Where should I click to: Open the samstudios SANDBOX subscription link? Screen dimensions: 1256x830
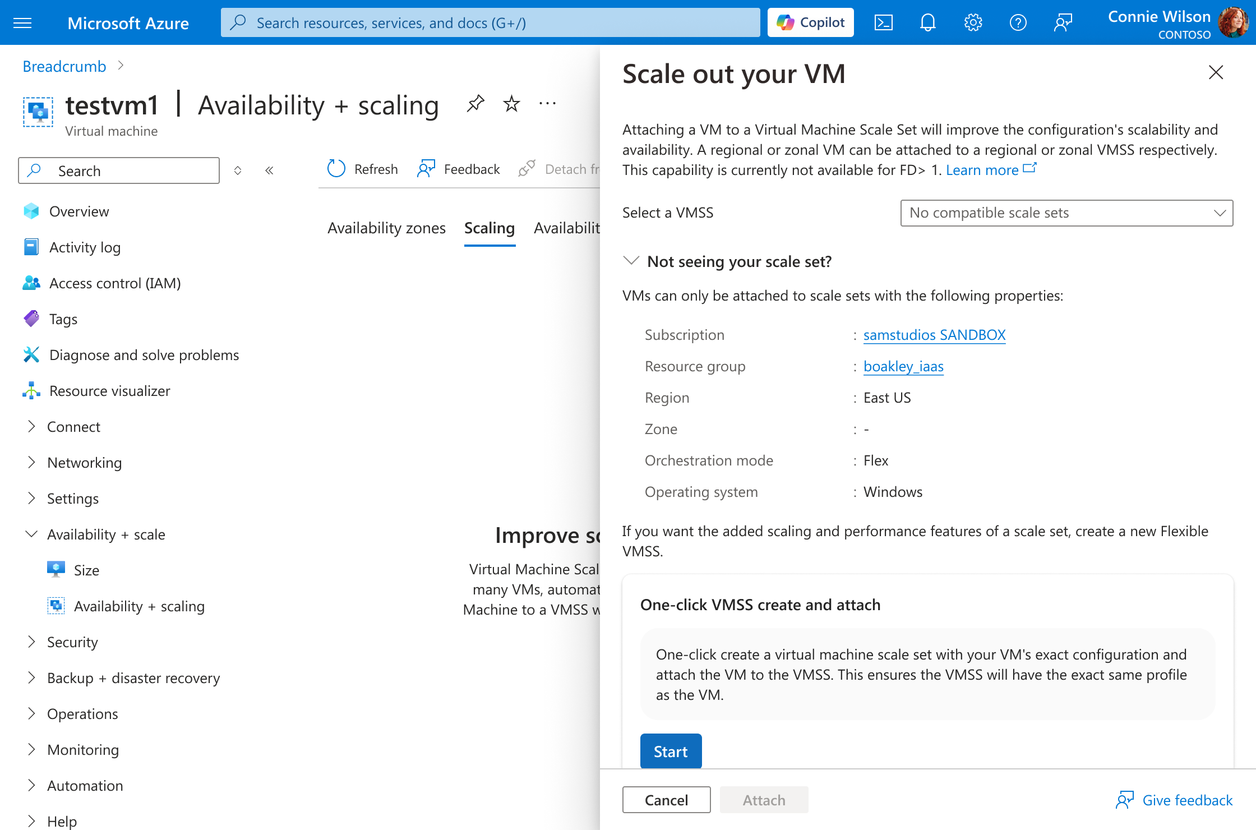tap(934, 335)
